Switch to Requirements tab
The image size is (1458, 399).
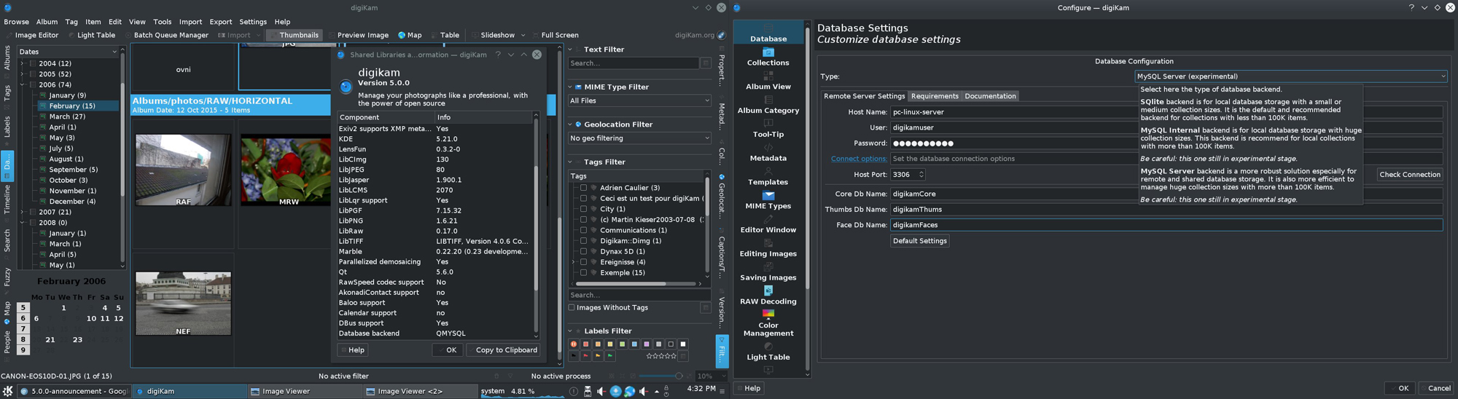point(935,96)
